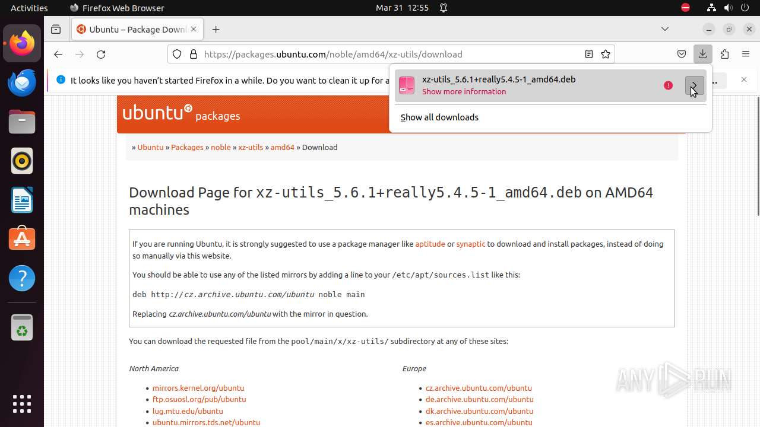Download from es.archive.ubuntu.com/ubuntu
This screenshot has width=760, height=427.
click(x=479, y=422)
